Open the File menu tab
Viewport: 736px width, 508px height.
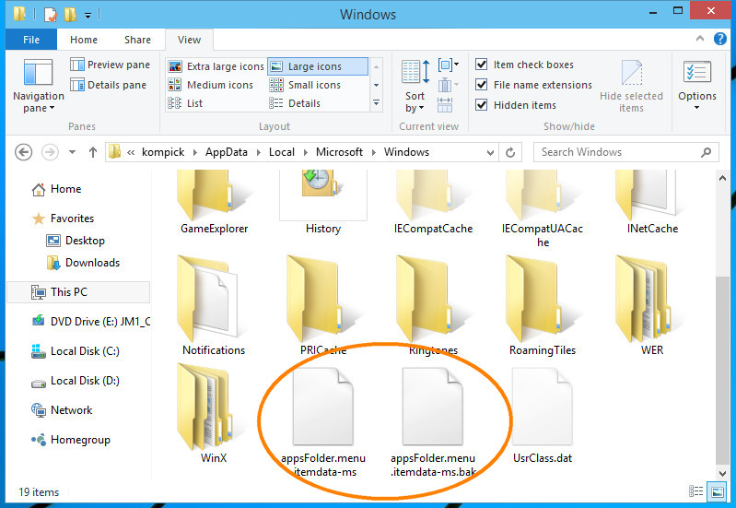point(31,40)
